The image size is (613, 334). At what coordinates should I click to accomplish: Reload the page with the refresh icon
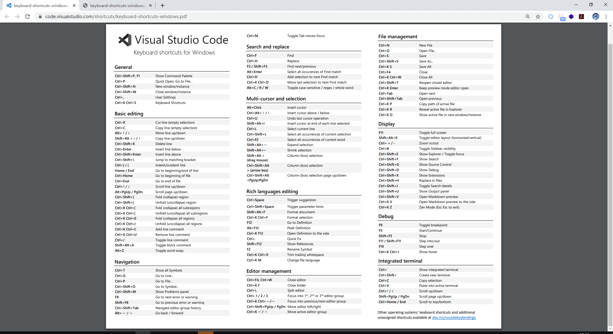tap(27, 17)
